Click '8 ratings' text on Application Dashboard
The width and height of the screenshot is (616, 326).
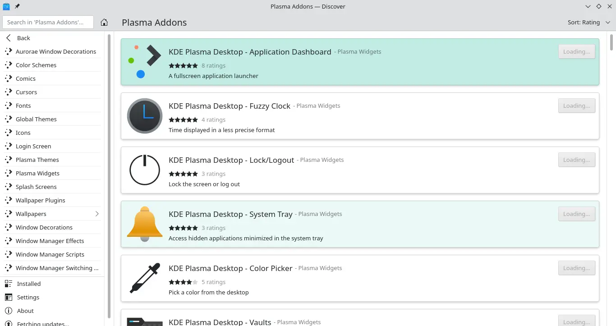point(213,66)
